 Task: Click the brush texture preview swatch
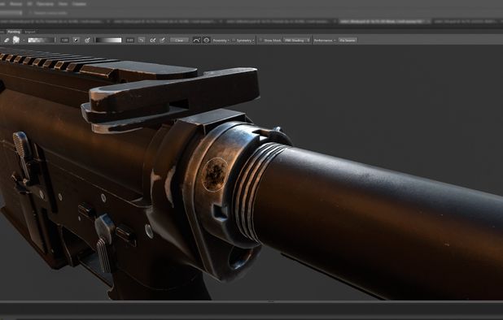42,41
